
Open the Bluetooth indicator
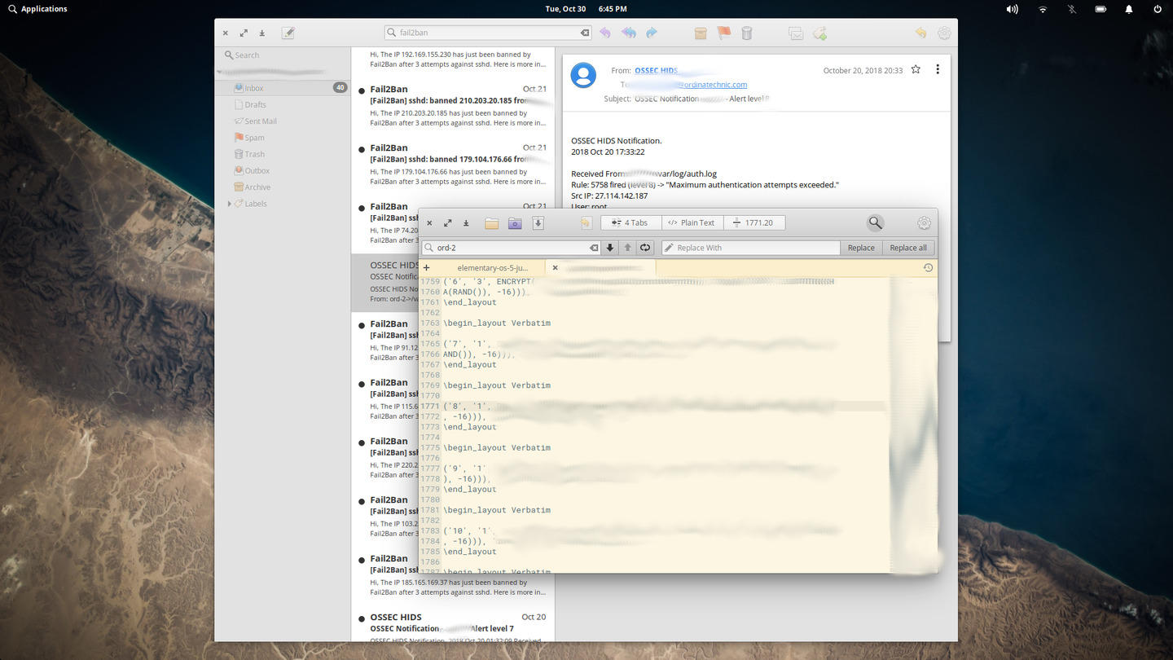click(x=1072, y=9)
